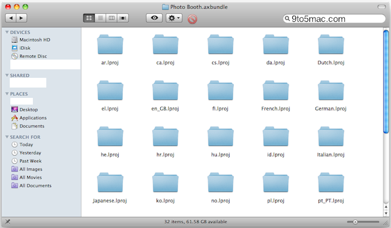The height and width of the screenshot is (228, 391).
Task: Switch to Cover Flow view
Action: click(123, 18)
